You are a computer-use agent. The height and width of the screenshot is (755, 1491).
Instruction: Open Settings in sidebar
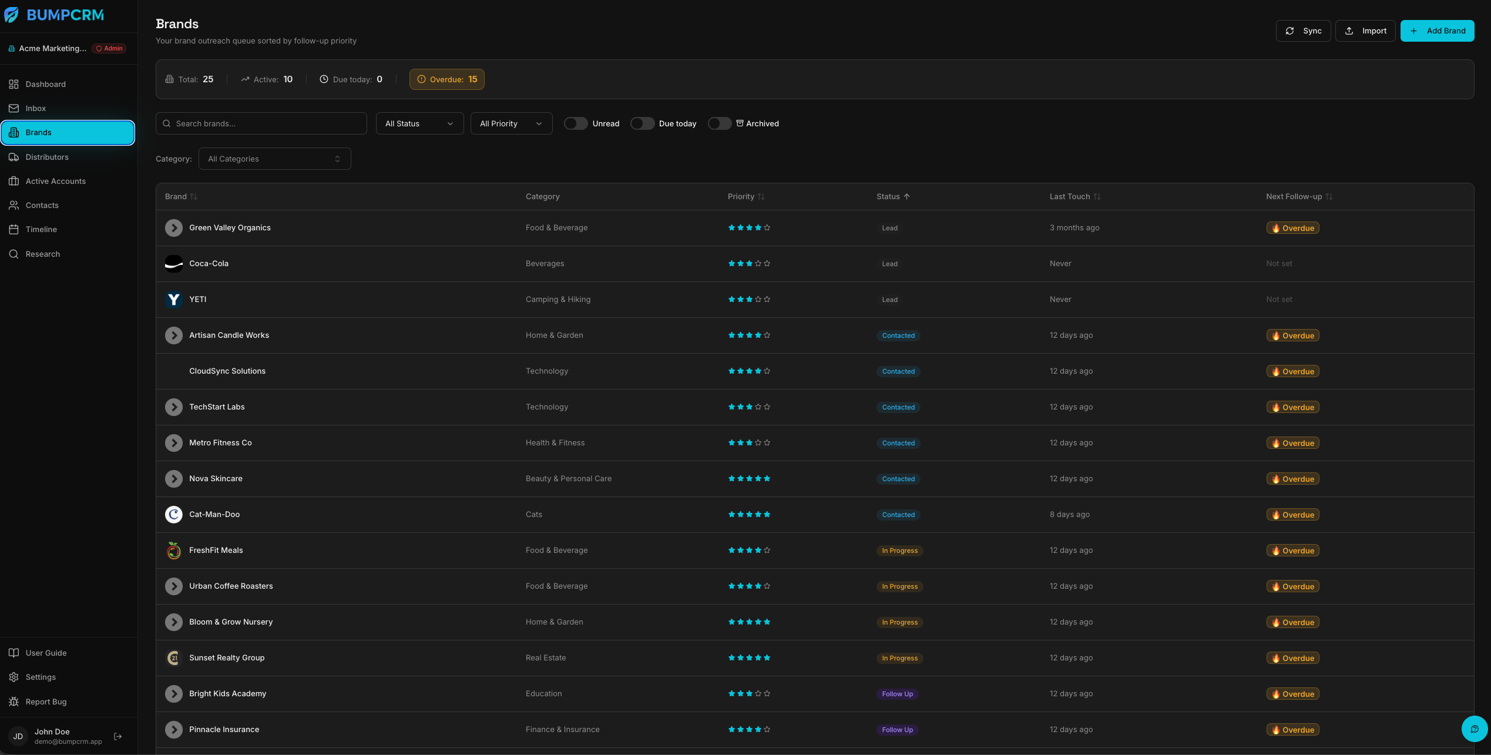(x=68, y=677)
